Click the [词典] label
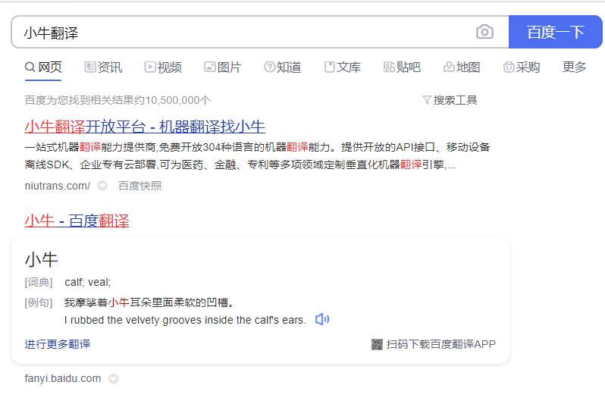Image resolution: width=605 pixels, height=404 pixels. pyautogui.click(x=39, y=283)
